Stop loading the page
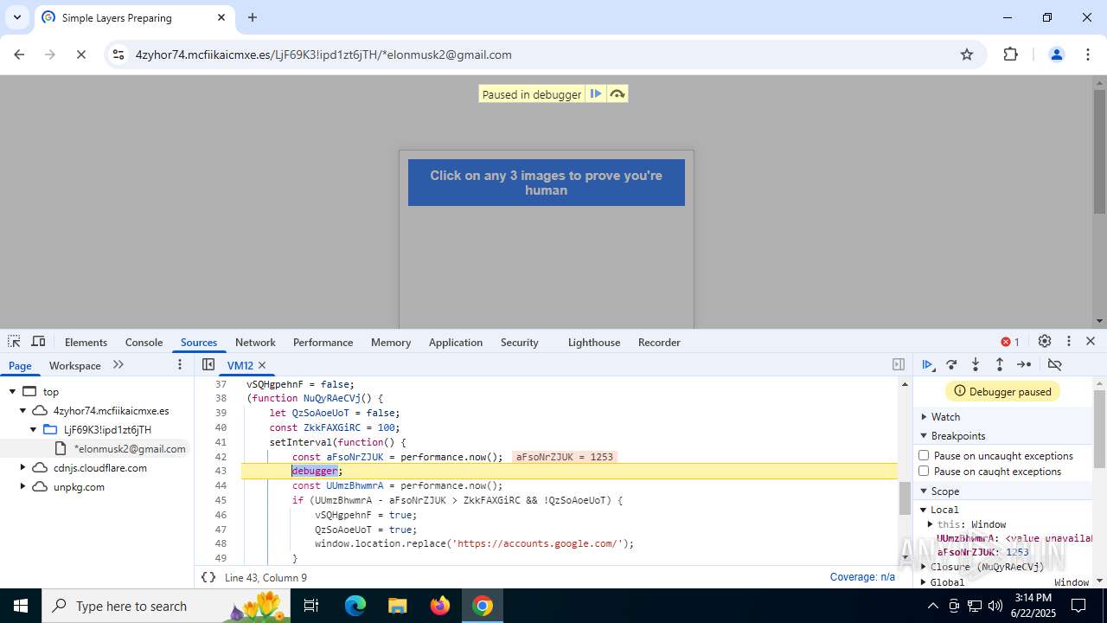 [x=80, y=55]
